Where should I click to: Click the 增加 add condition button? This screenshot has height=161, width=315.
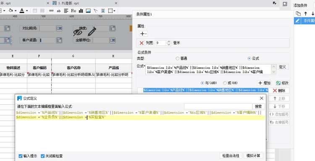(264, 83)
